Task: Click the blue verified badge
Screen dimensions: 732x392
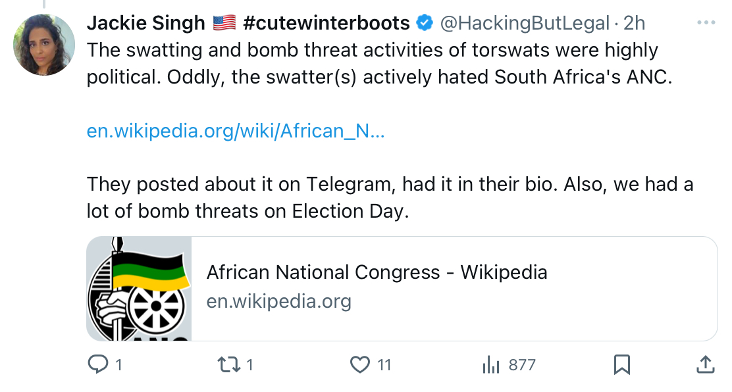Action: 425,22
